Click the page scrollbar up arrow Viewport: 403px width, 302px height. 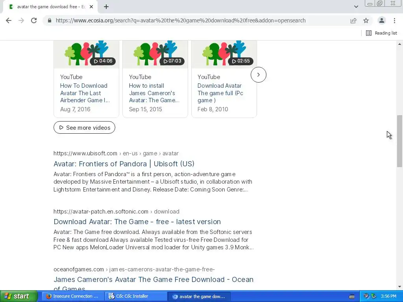(x=399, y=44)
